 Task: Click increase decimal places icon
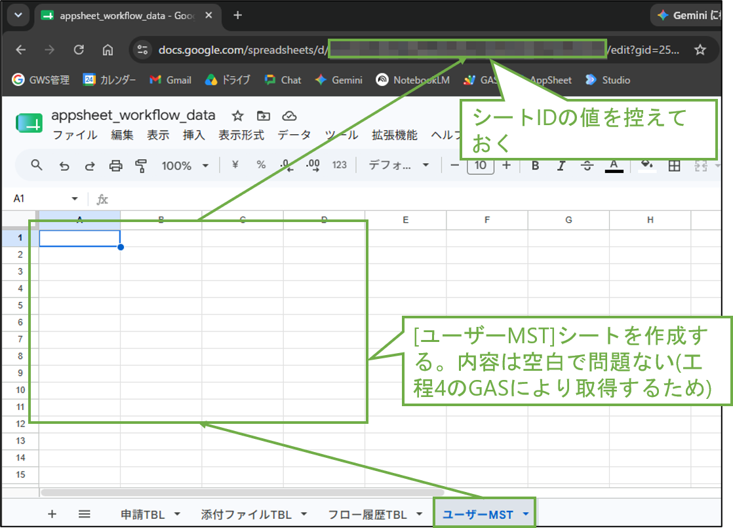pos(313,165)
